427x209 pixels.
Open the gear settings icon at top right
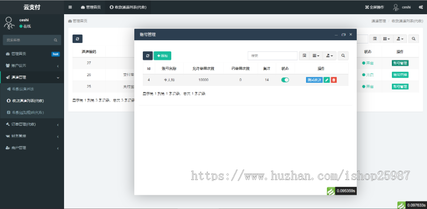tap(420, 7)
